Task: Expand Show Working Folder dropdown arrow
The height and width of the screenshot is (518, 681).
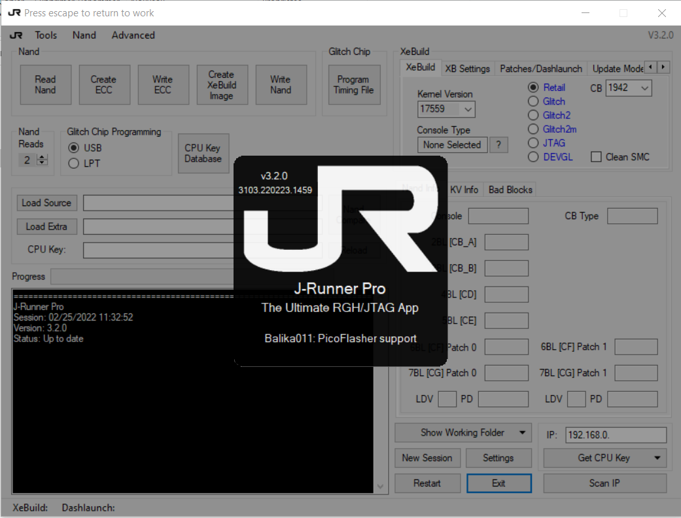Action: (x=523, y=433)
